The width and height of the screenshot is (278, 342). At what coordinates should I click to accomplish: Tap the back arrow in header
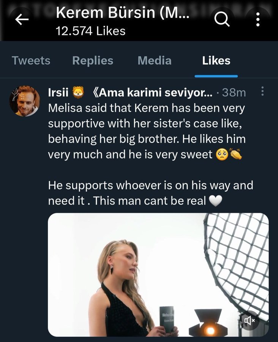[x=22, y=21]
